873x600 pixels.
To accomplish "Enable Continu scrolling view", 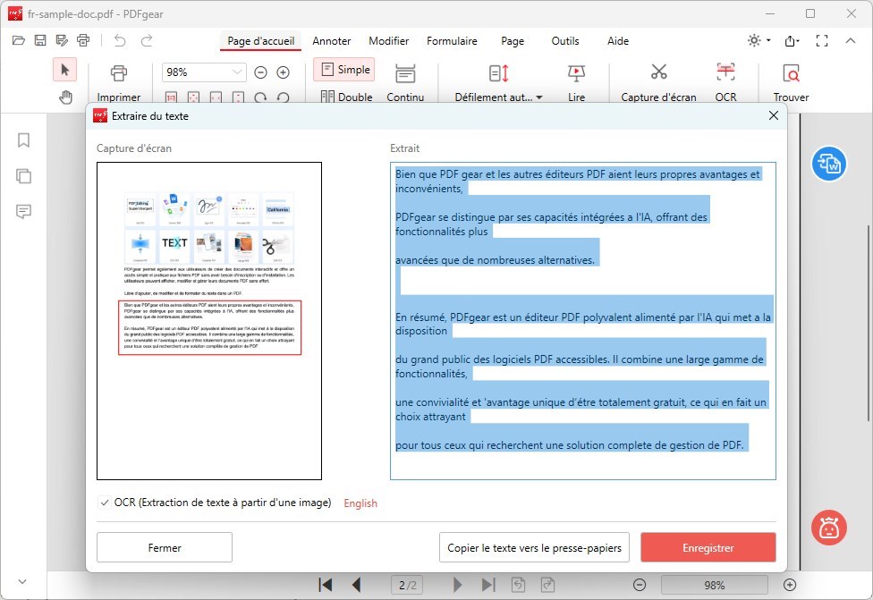I will click(x=406, y=80).
